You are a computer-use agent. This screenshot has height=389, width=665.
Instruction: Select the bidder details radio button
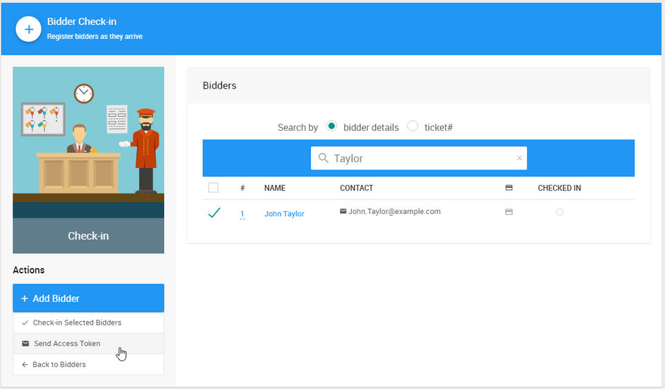(332, 126)
